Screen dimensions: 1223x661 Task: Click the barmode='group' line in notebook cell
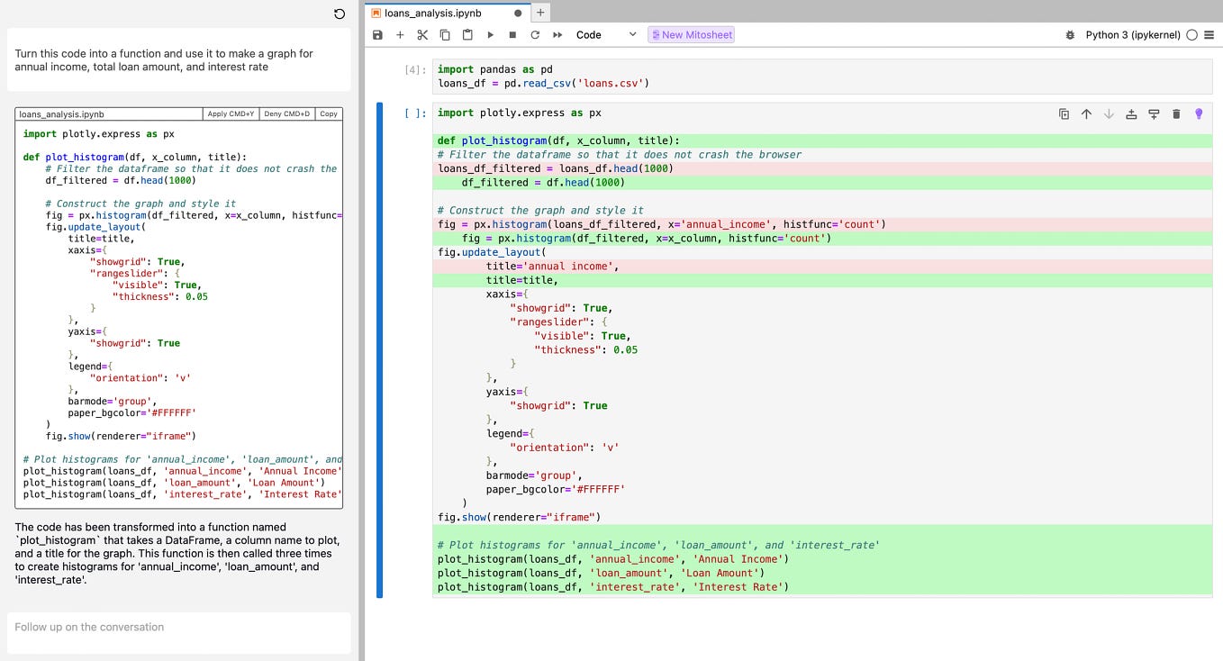pos(535,475)
